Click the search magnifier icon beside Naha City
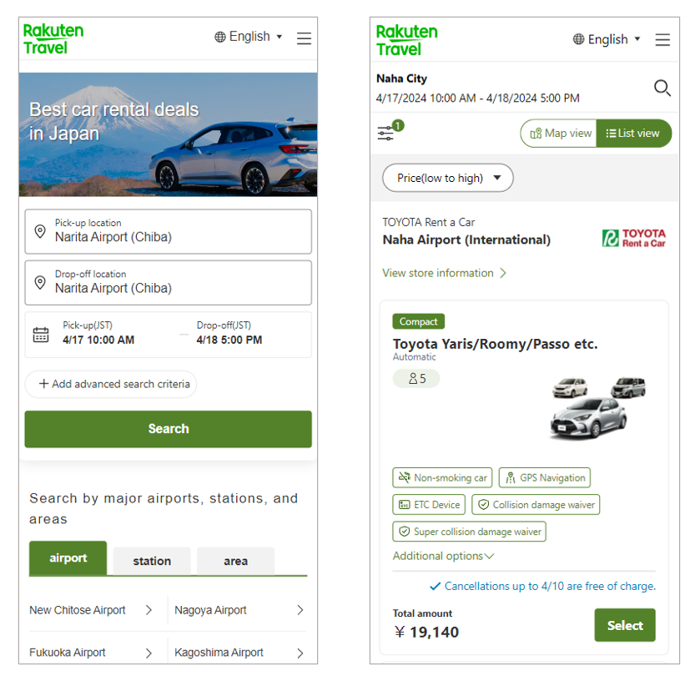This screenshot has width=695, height=681. 662,88
